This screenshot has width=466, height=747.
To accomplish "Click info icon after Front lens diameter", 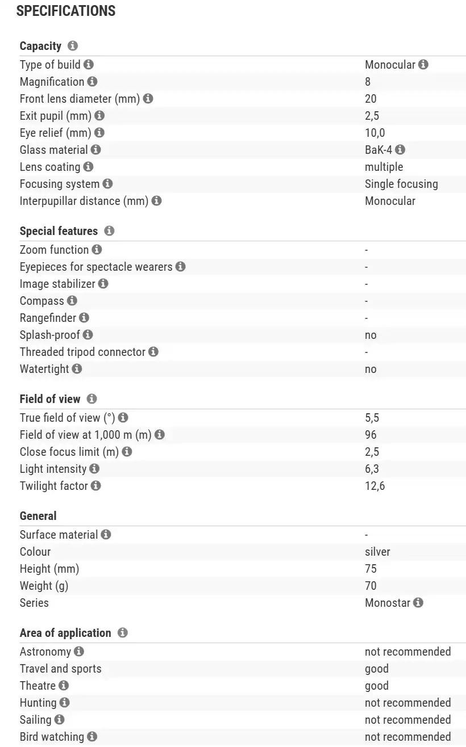I will click(148, 98).
